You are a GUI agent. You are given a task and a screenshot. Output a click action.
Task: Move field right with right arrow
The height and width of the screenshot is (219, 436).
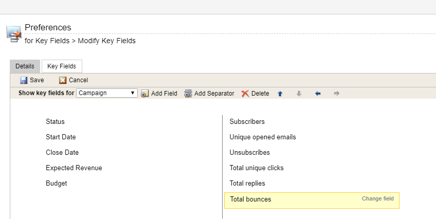tap(336, 94)
